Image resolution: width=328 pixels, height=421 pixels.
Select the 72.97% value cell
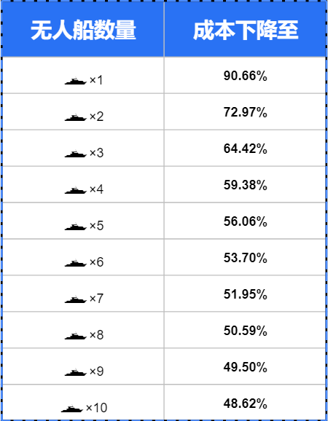point(245,112)
